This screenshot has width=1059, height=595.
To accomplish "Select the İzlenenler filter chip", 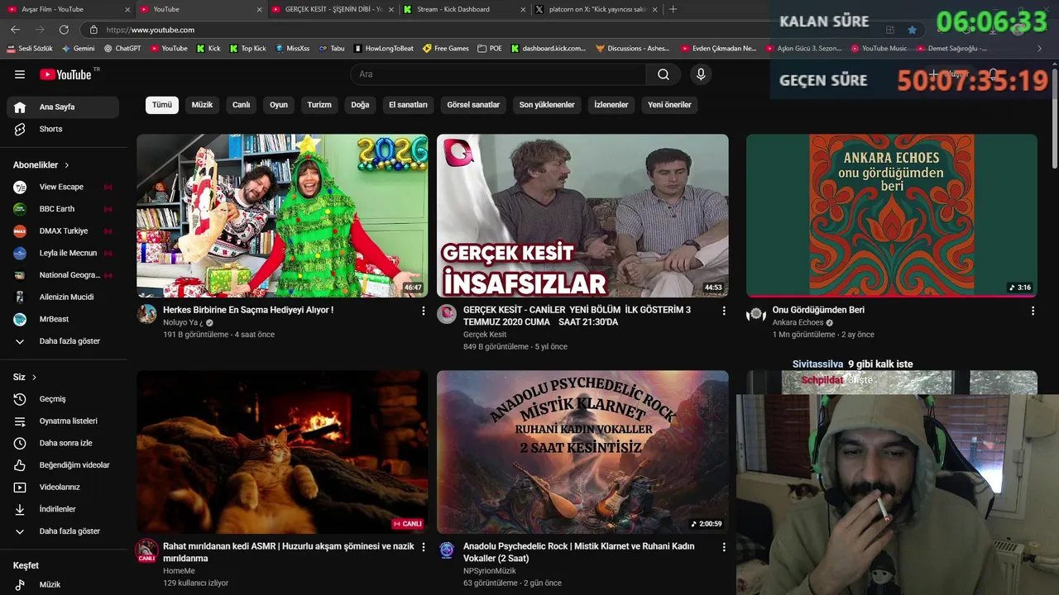I will [611, 105].
